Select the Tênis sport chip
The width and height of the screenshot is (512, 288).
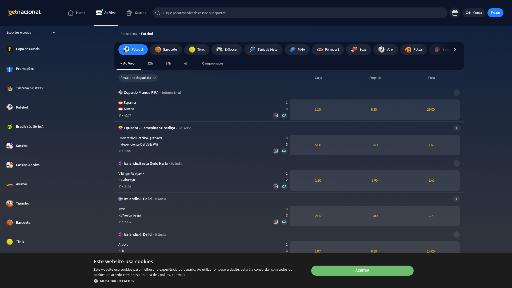197,50
